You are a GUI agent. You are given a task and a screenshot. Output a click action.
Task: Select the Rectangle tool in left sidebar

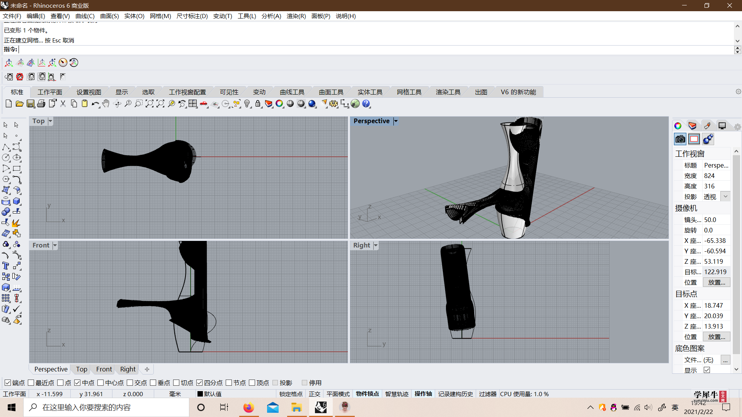pos(17,168)
